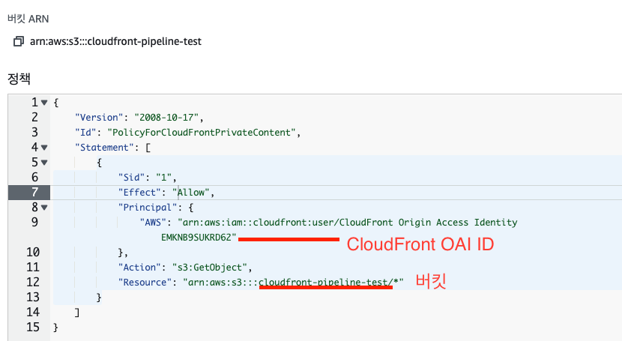The width and height of the screenshot is (622, 341).
Task: Click the "PolicyForCloudFrontPrivateContent" Id value
Action: coord(202,133)
